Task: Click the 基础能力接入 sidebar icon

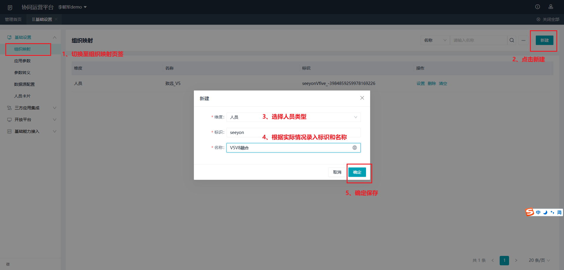Action: (x=9, y=131)
